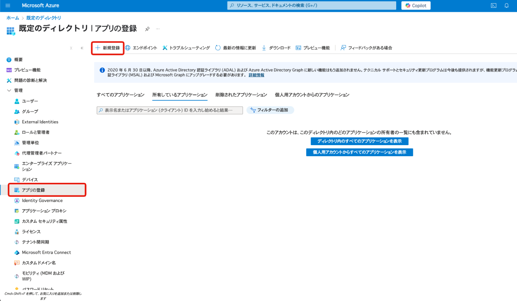Viewport: 517px width, 301px height.
Task: Click the プレビュー機能 toolbar icon
Action: click(298, 48)
